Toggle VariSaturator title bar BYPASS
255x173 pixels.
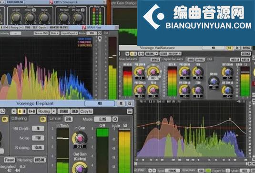(x=246, y=48)
